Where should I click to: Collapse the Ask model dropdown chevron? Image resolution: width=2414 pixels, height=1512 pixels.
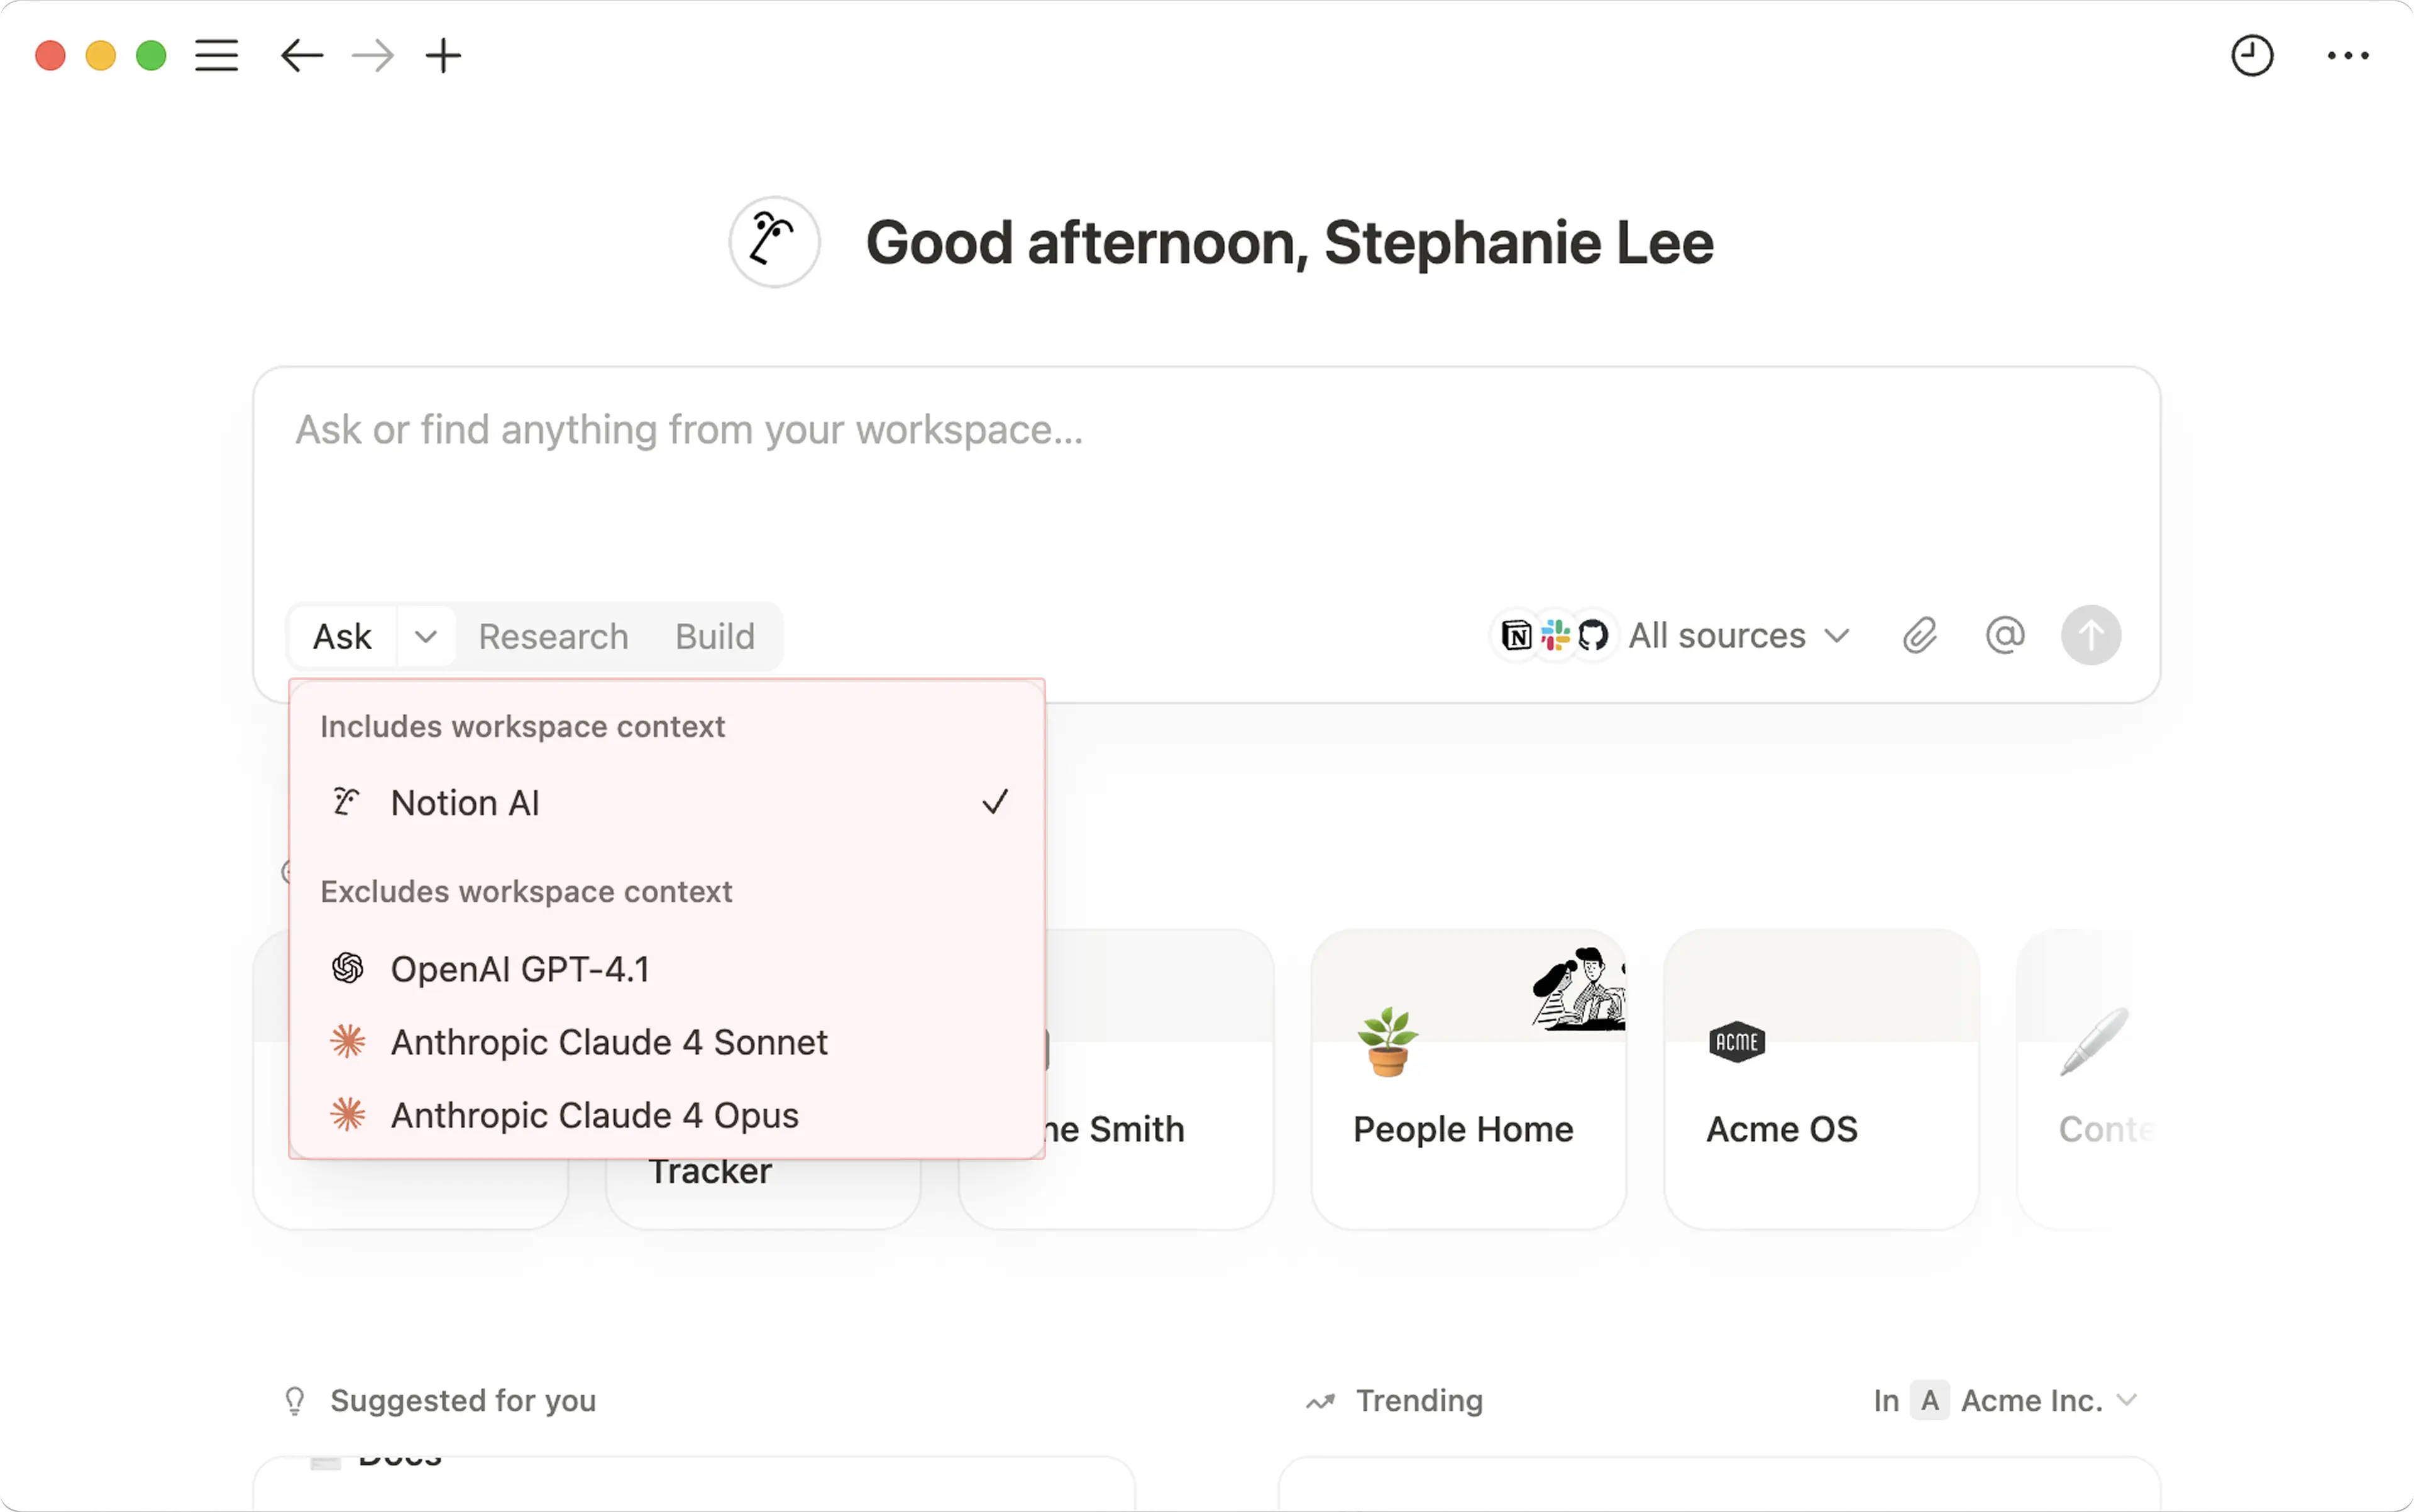425,637
